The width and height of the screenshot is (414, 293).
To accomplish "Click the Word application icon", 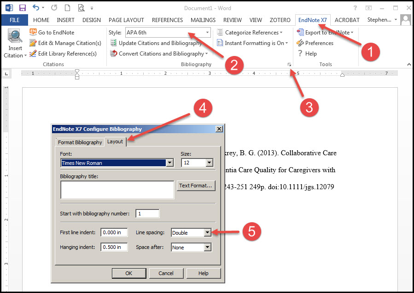I will pyautogui.click(x=9, y=8).
